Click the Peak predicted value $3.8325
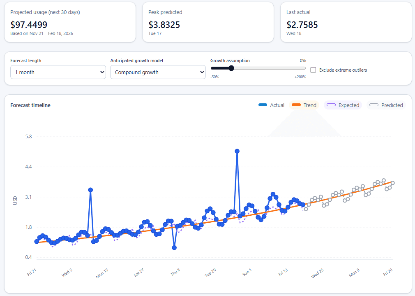This screenshot has width=415, height=296. point(164,25)
